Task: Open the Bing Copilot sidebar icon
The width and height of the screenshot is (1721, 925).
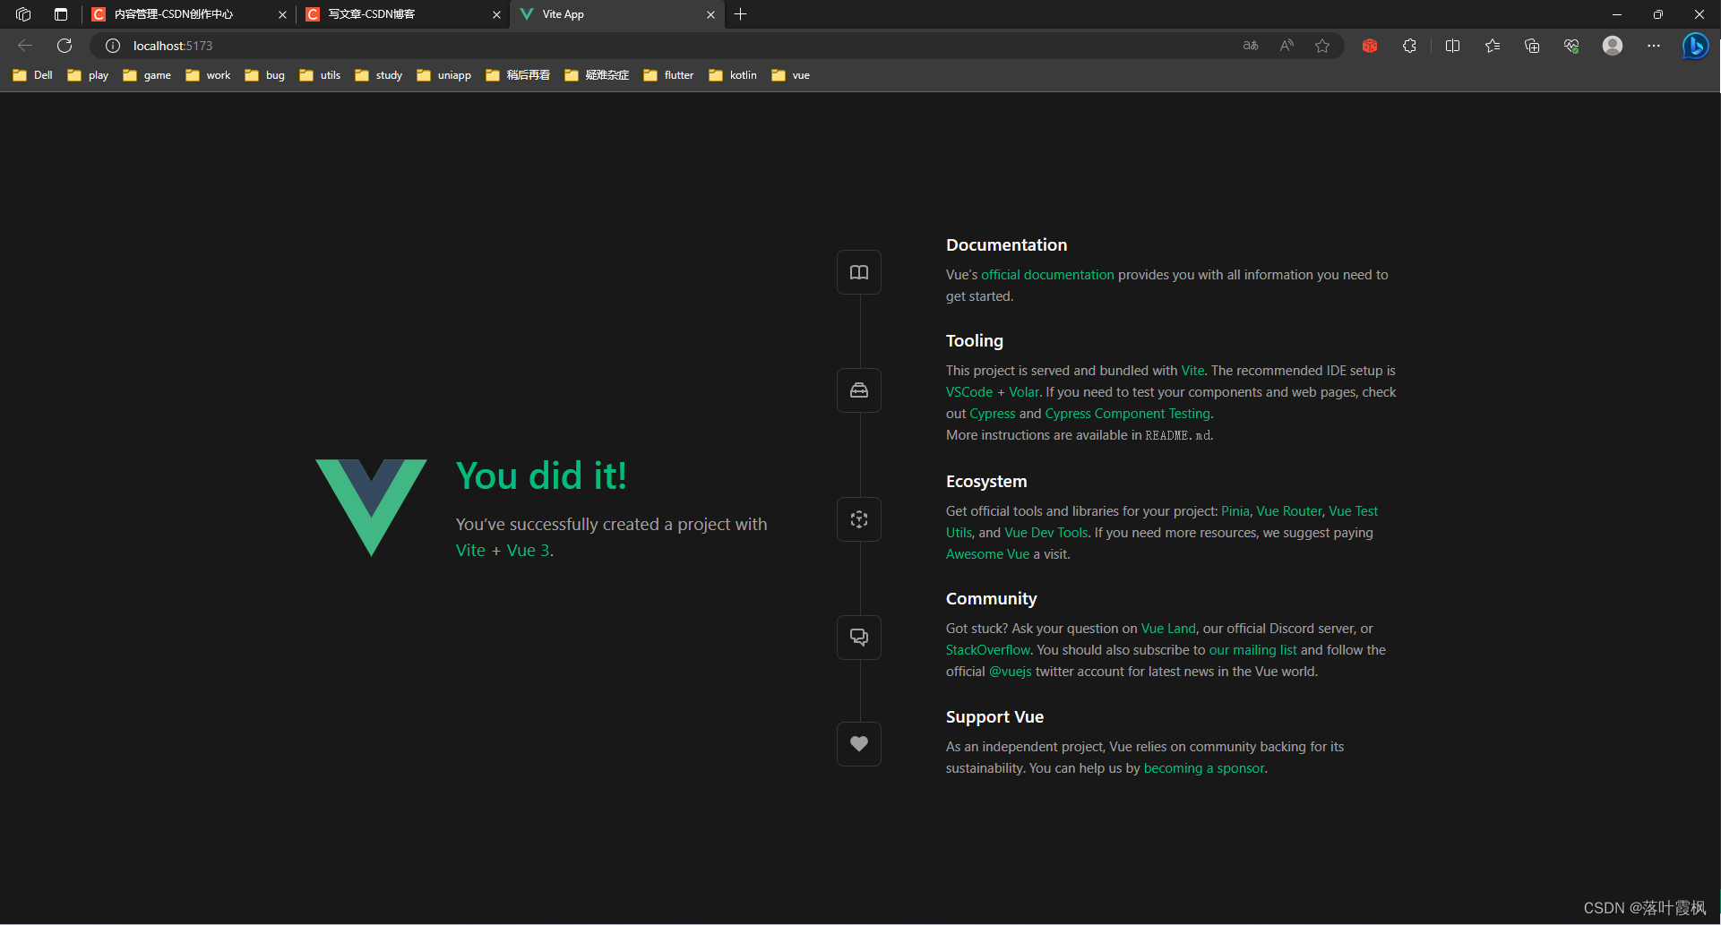Action: point(1695,46)
